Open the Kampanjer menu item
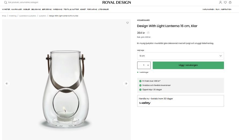This screenshot has height=140, width=239. [x=17, y=9]
